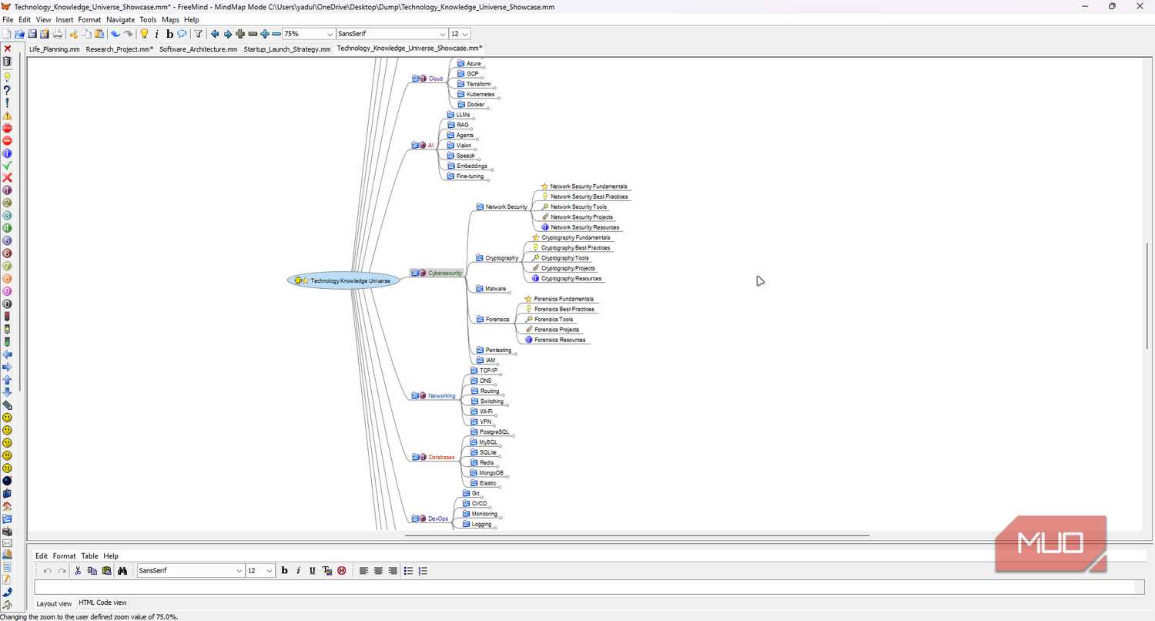Add the blue info circle icon from sidebar
Viewport: 1155px width, 621px height.
tap(8, 153)
